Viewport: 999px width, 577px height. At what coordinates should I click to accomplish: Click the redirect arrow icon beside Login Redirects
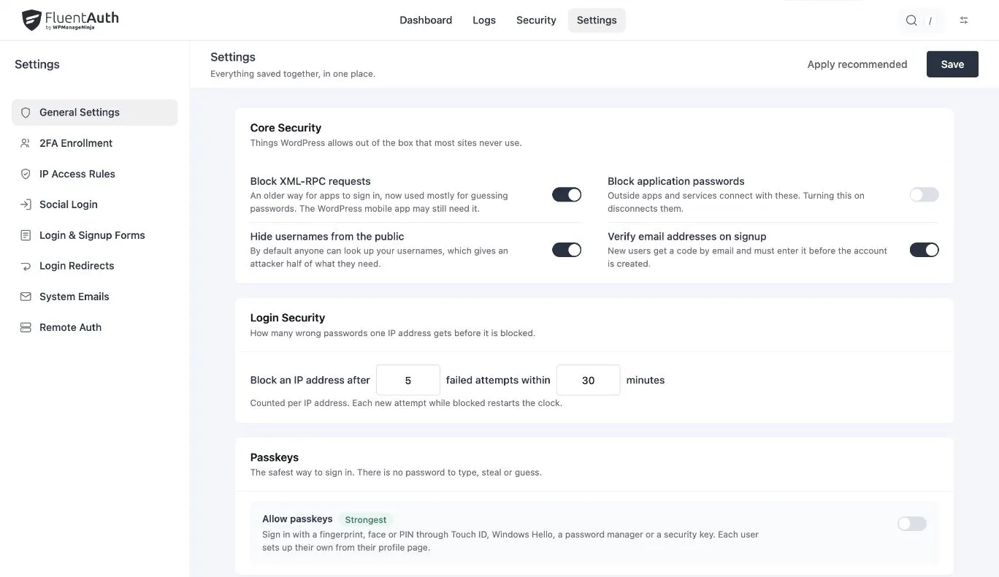26,266
